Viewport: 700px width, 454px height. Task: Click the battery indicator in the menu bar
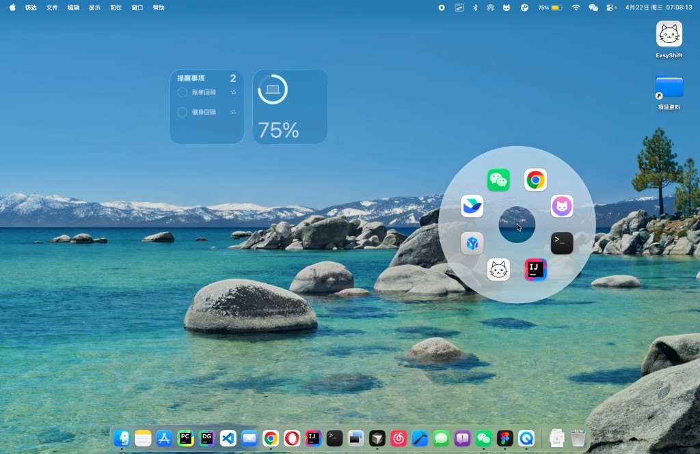pyautogui.click(x=550, y=8)
